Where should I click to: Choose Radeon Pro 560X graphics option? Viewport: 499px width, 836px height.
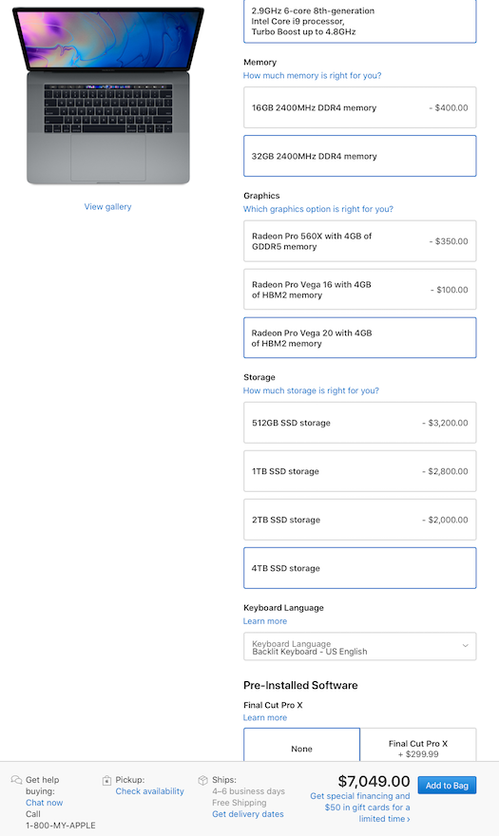(x=359, y=241)
